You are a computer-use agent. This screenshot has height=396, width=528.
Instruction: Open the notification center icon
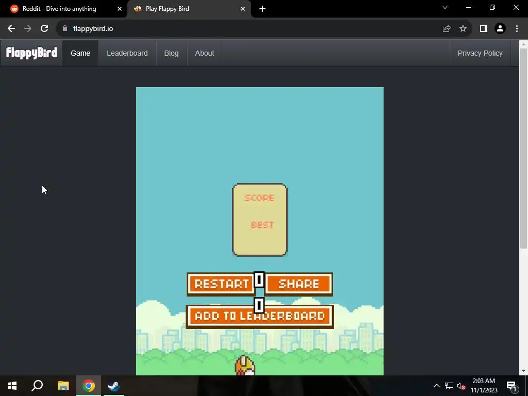pos(511,386)
